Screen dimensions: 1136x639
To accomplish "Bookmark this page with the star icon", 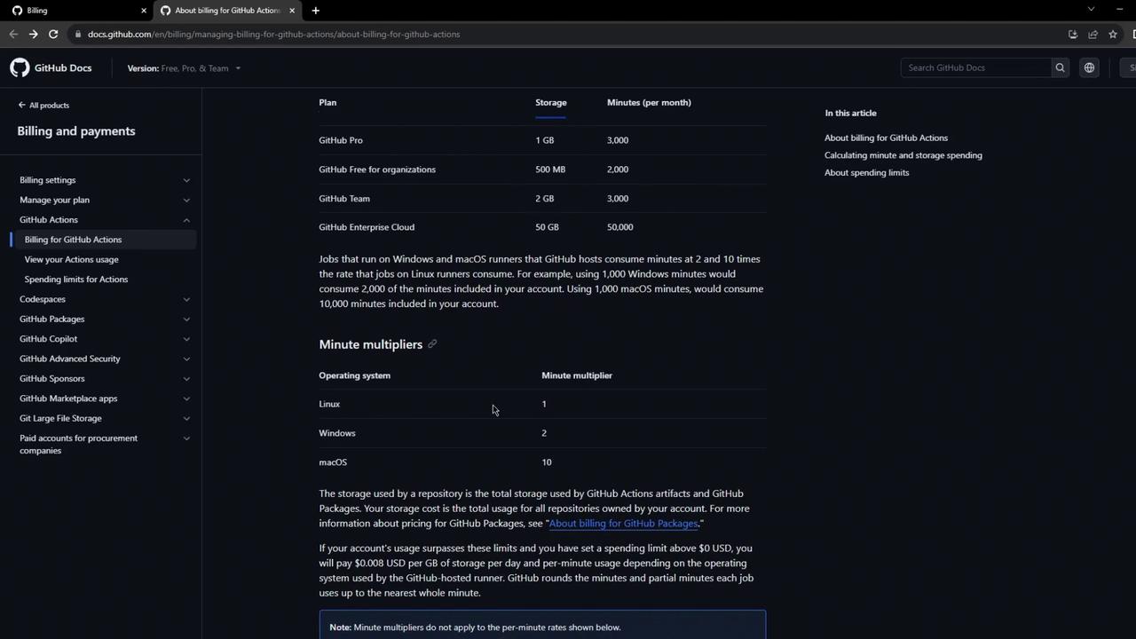I will [x=1113, y=35].
